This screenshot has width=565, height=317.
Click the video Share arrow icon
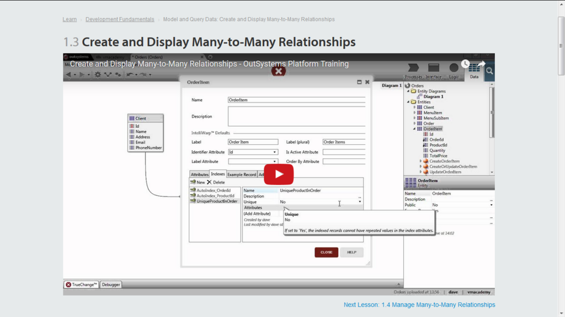[x=481, y=64]
